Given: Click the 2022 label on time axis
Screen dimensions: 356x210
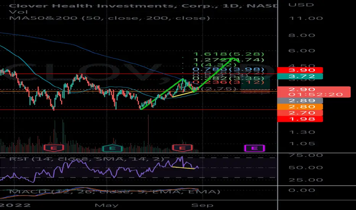Looking at the screenshot, I should click(x=15, y=205).
